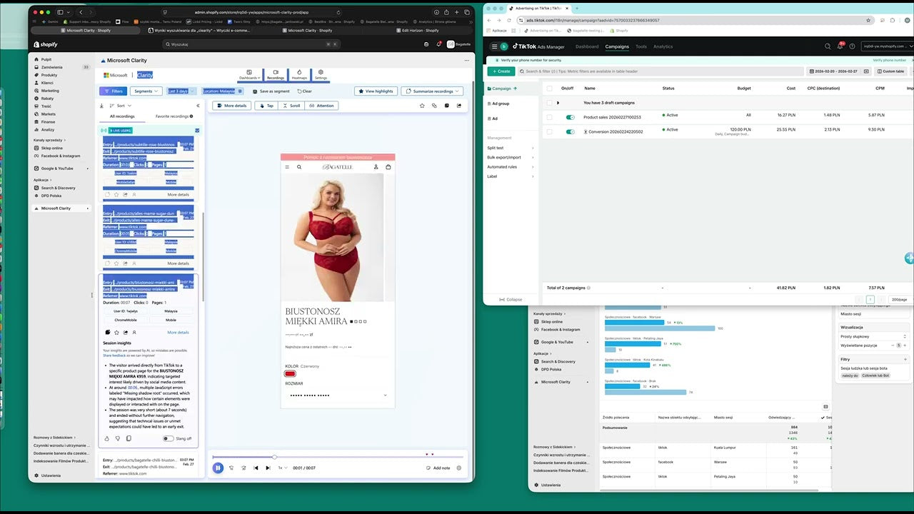Click the Custom table button in TikTok

point(890,71)
